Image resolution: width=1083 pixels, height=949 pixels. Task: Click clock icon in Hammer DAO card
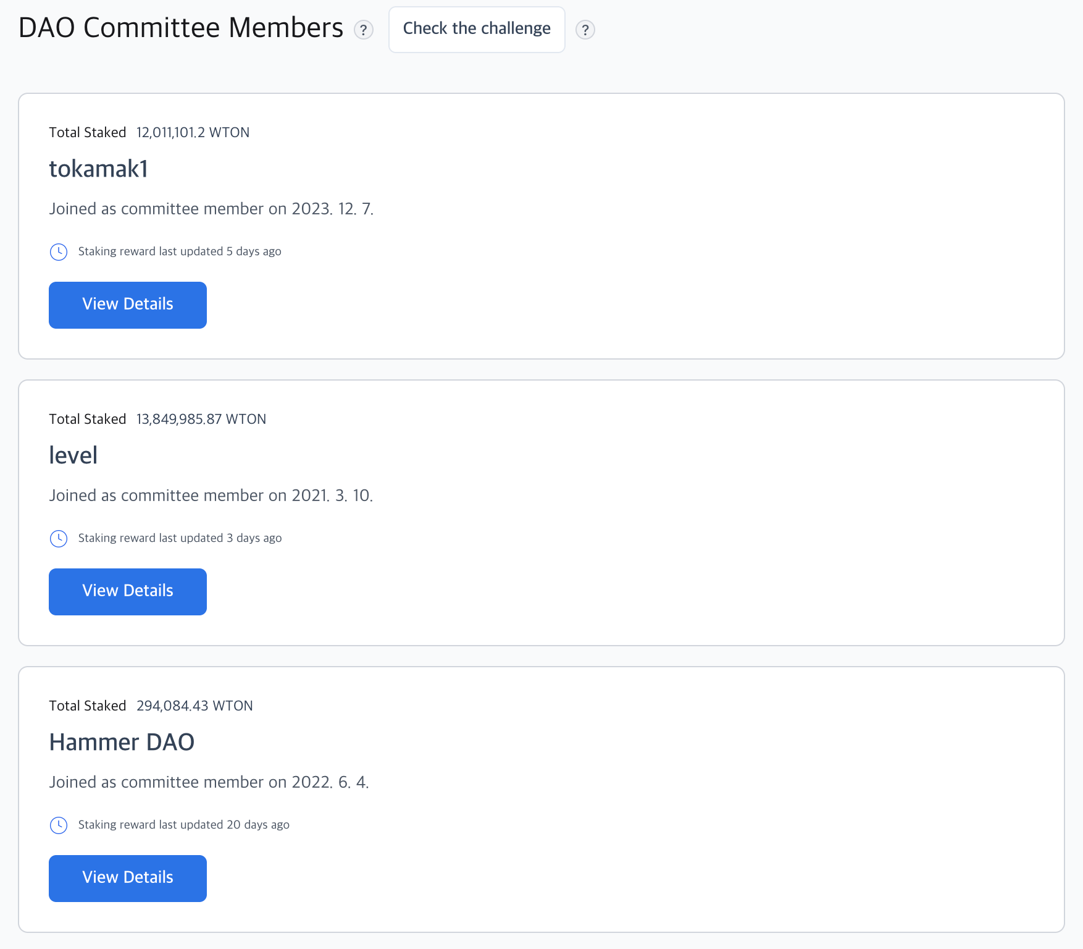click(x=59, y=825)
